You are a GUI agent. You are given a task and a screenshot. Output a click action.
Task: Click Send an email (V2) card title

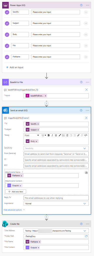tap(19, 110)
